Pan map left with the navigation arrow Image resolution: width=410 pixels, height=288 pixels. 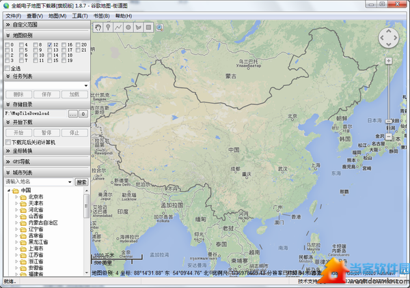[382, 38]
